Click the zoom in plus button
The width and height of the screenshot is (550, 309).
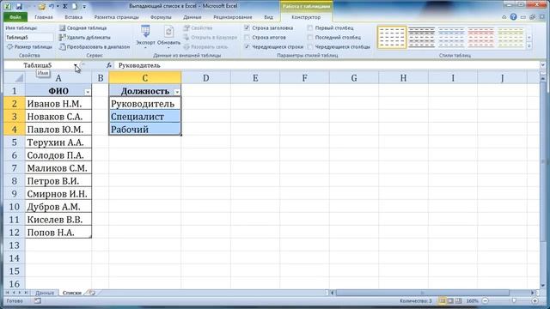(535, 301)
